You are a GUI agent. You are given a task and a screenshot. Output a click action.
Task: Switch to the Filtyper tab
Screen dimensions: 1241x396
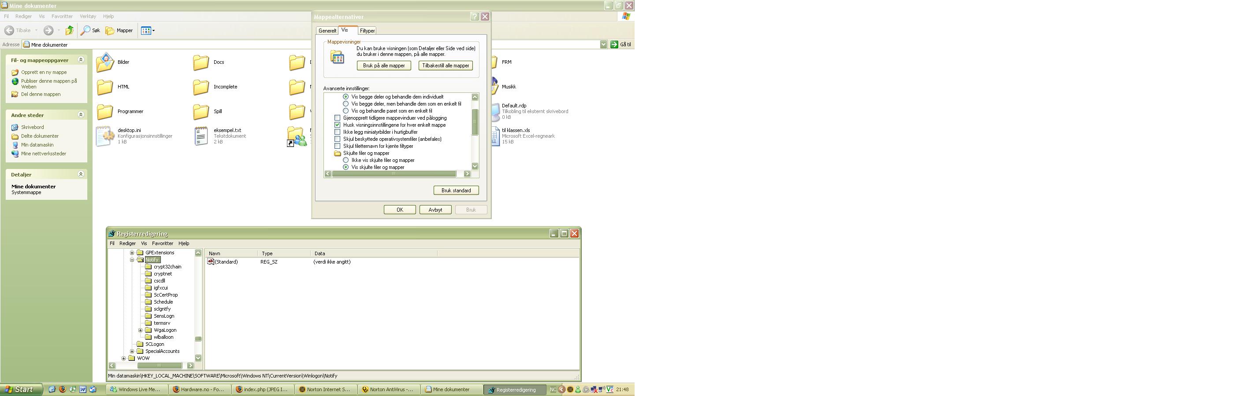(367, 31)
